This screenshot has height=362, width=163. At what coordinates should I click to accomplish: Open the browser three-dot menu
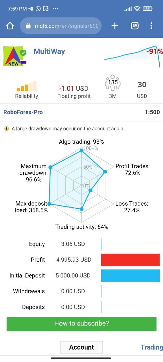click(x=151, y=26)
